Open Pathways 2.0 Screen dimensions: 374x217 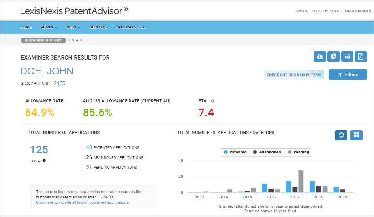click(x=130, y=27)
